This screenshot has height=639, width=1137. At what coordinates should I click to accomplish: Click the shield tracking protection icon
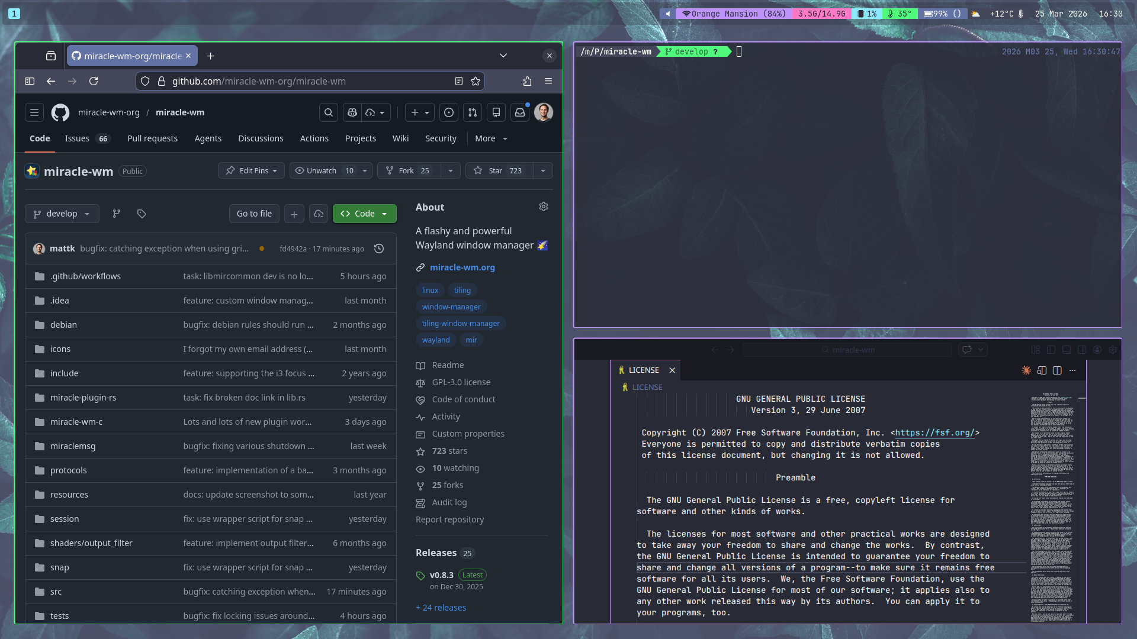[x=145, y=81]
